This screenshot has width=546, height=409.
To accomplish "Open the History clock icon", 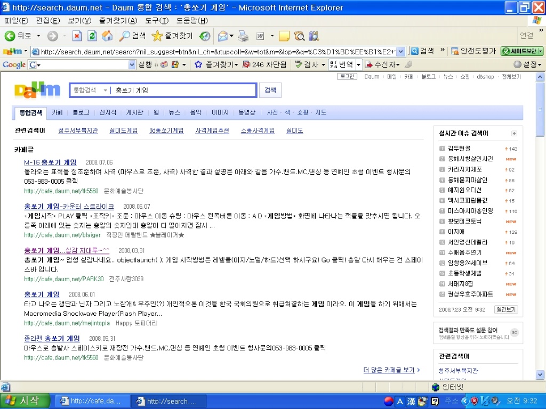I will click(205, 36).
